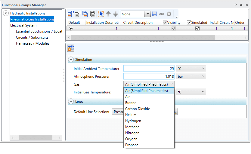Open the Initial Gas Temperature unit dropdown
251x154 pixels.
(x=191, y=92)
